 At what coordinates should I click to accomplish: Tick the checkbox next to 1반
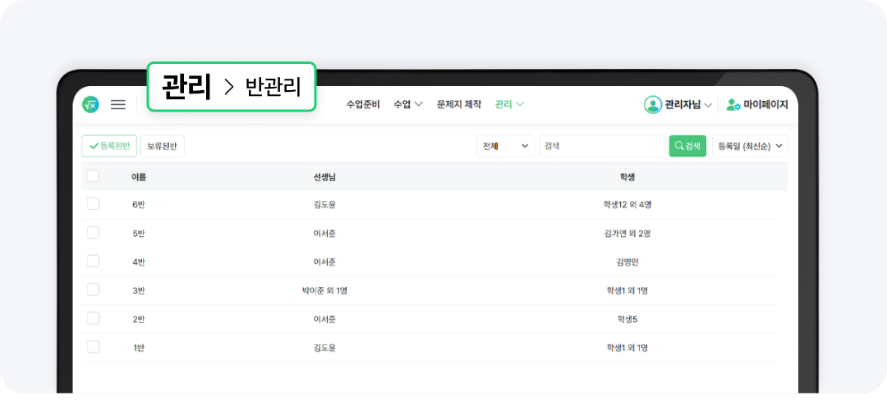click(94, 347)
